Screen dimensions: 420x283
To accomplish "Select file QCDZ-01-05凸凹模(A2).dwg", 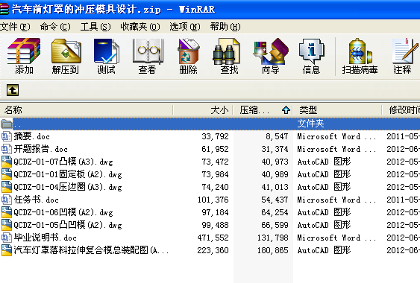I will pyautogui.click(x=68, y=225).
